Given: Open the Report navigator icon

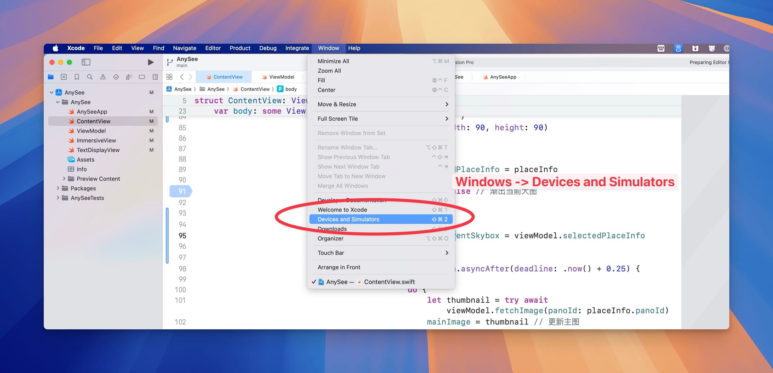Looking at the screenshot, I should point(155,77).
